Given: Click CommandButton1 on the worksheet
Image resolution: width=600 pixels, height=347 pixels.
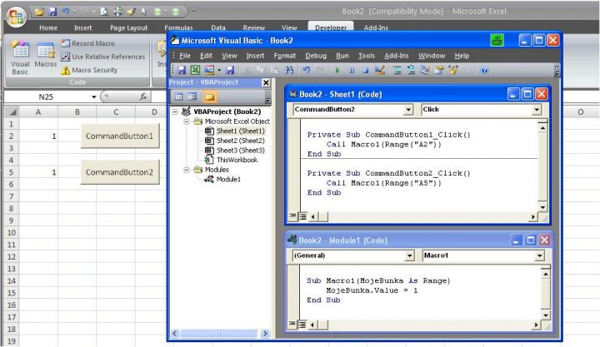Looking at the screenshot, I should (119, 136).
